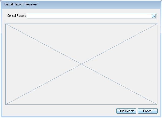
Task: Run the selected report
Action: 126,111
